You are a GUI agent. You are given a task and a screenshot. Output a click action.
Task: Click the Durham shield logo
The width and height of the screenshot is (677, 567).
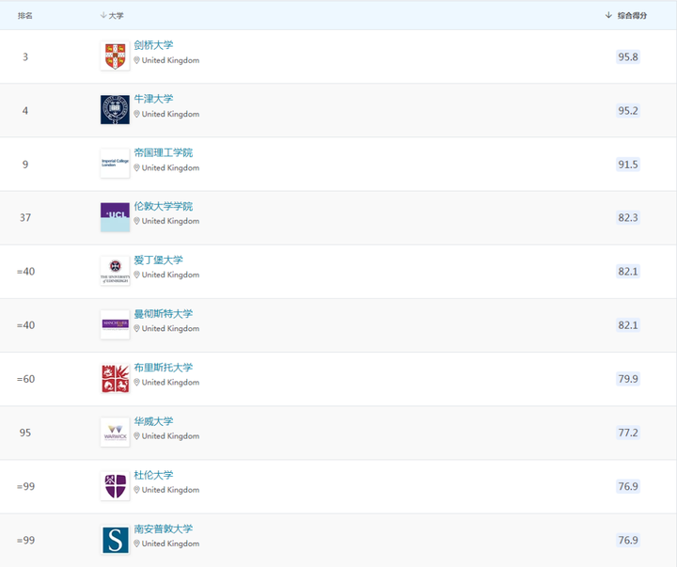click(115, 486)
